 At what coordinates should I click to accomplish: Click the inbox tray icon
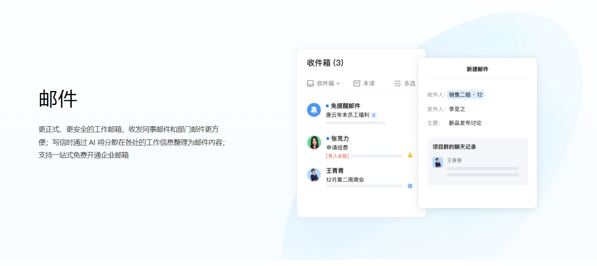click(x=311, y=84)
